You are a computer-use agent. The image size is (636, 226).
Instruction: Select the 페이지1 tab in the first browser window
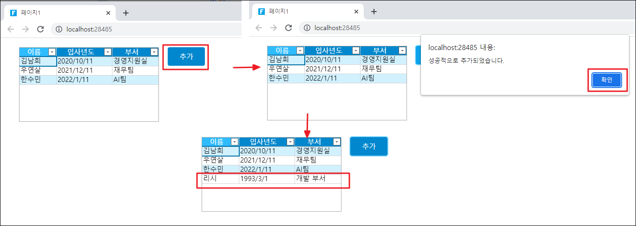point(56,13)
